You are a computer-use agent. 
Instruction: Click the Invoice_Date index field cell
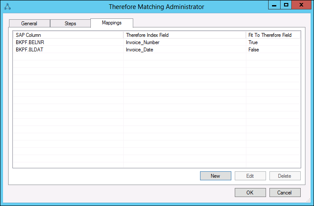pyautogui.click(x=139, y=50)
